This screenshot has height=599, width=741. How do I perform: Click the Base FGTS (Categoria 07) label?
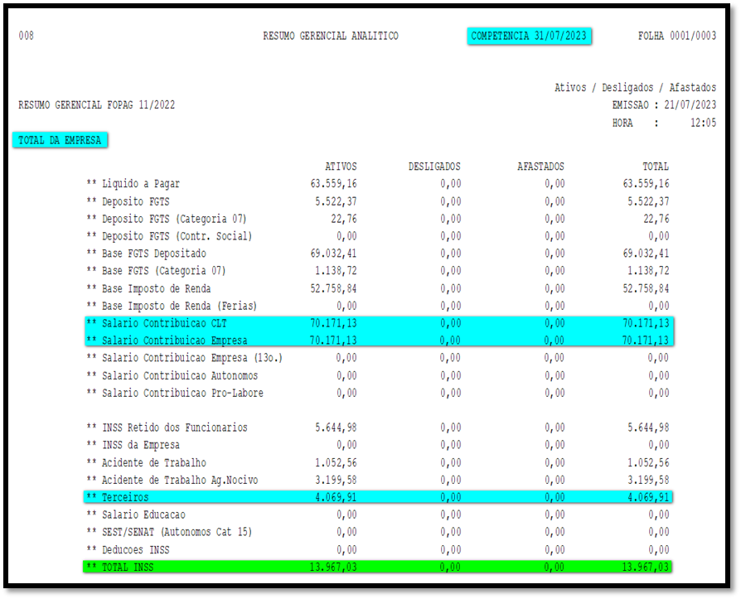(x=164, y=271)
